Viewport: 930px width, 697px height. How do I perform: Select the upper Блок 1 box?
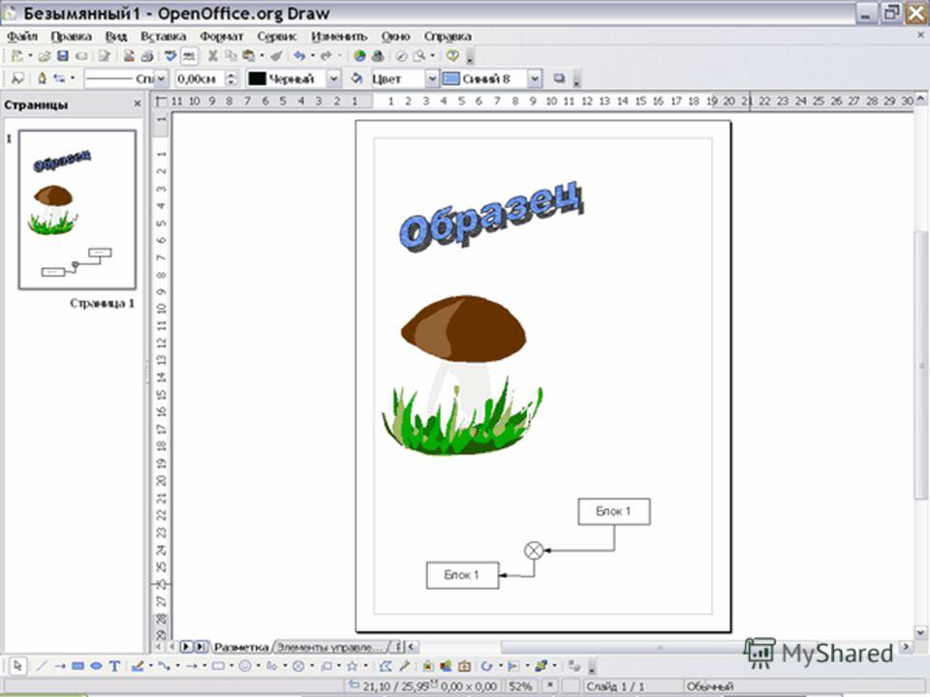[x=614, y=511]
